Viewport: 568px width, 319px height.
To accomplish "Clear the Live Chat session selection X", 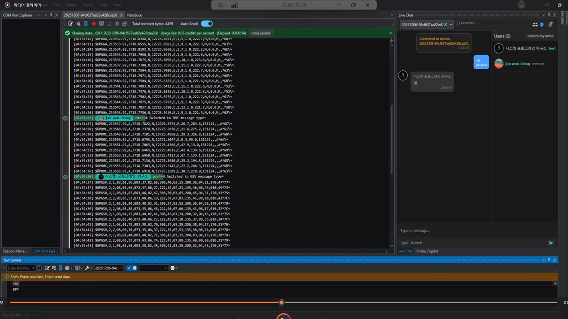I will click(x=445, y=25).
